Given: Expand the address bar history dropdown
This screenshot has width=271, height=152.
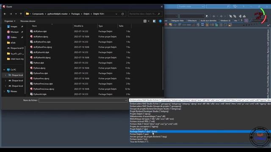Looking at the screenshot, I should click(x=116, y=14).
